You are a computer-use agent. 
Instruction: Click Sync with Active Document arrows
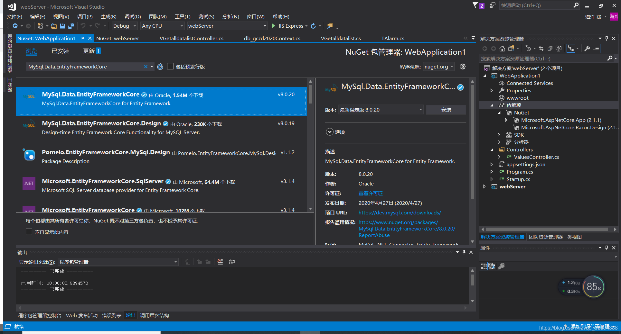pyautogui.click(x=541, y=49)
